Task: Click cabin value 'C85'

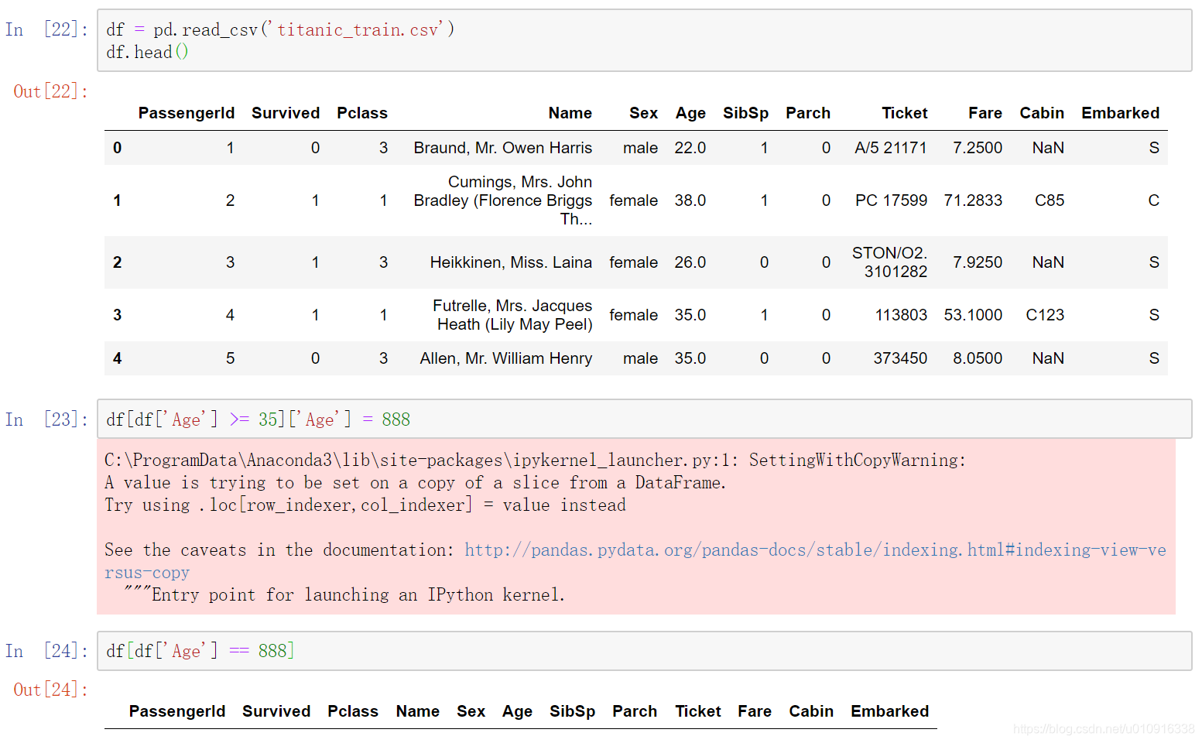Action: click(1050, 200)
